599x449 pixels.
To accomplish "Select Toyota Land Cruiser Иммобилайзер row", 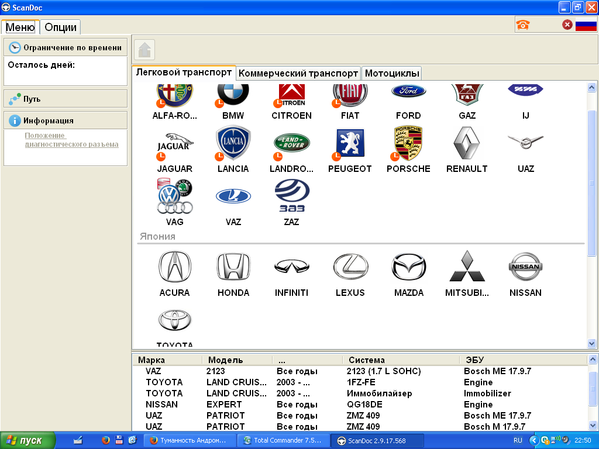I will click(360, 393).
